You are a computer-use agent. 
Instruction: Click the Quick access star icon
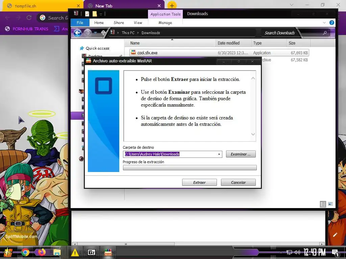pyautogui.click(x=82, y=48)
